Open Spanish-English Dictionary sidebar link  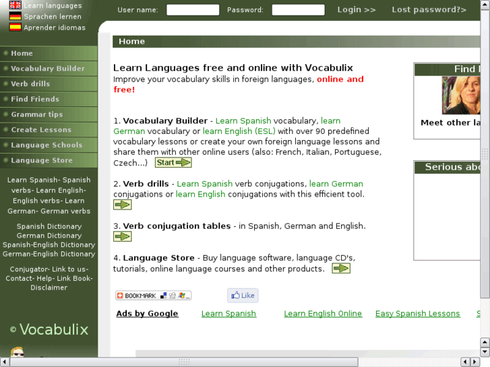pyautogui.click(x=49, y=245)
